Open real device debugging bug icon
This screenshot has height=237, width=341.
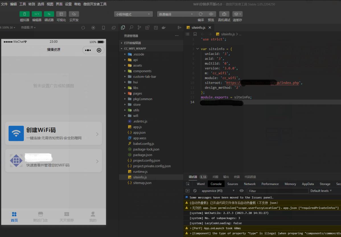tap(224, 14)
